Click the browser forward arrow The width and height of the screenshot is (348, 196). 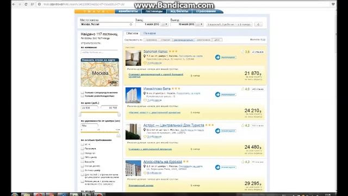[20, 4]
